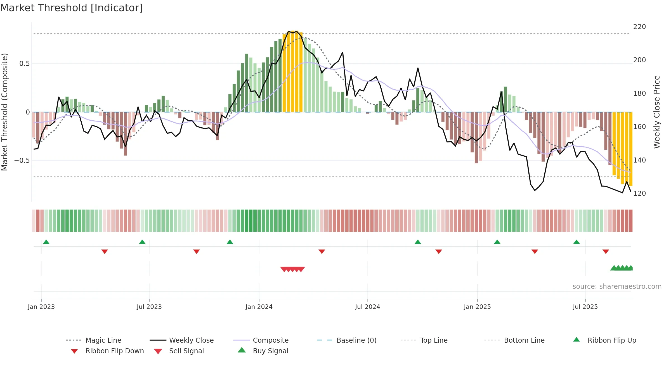Click the 180 right axis price label
The image size is (671, 377).
[x=640, y=94]
